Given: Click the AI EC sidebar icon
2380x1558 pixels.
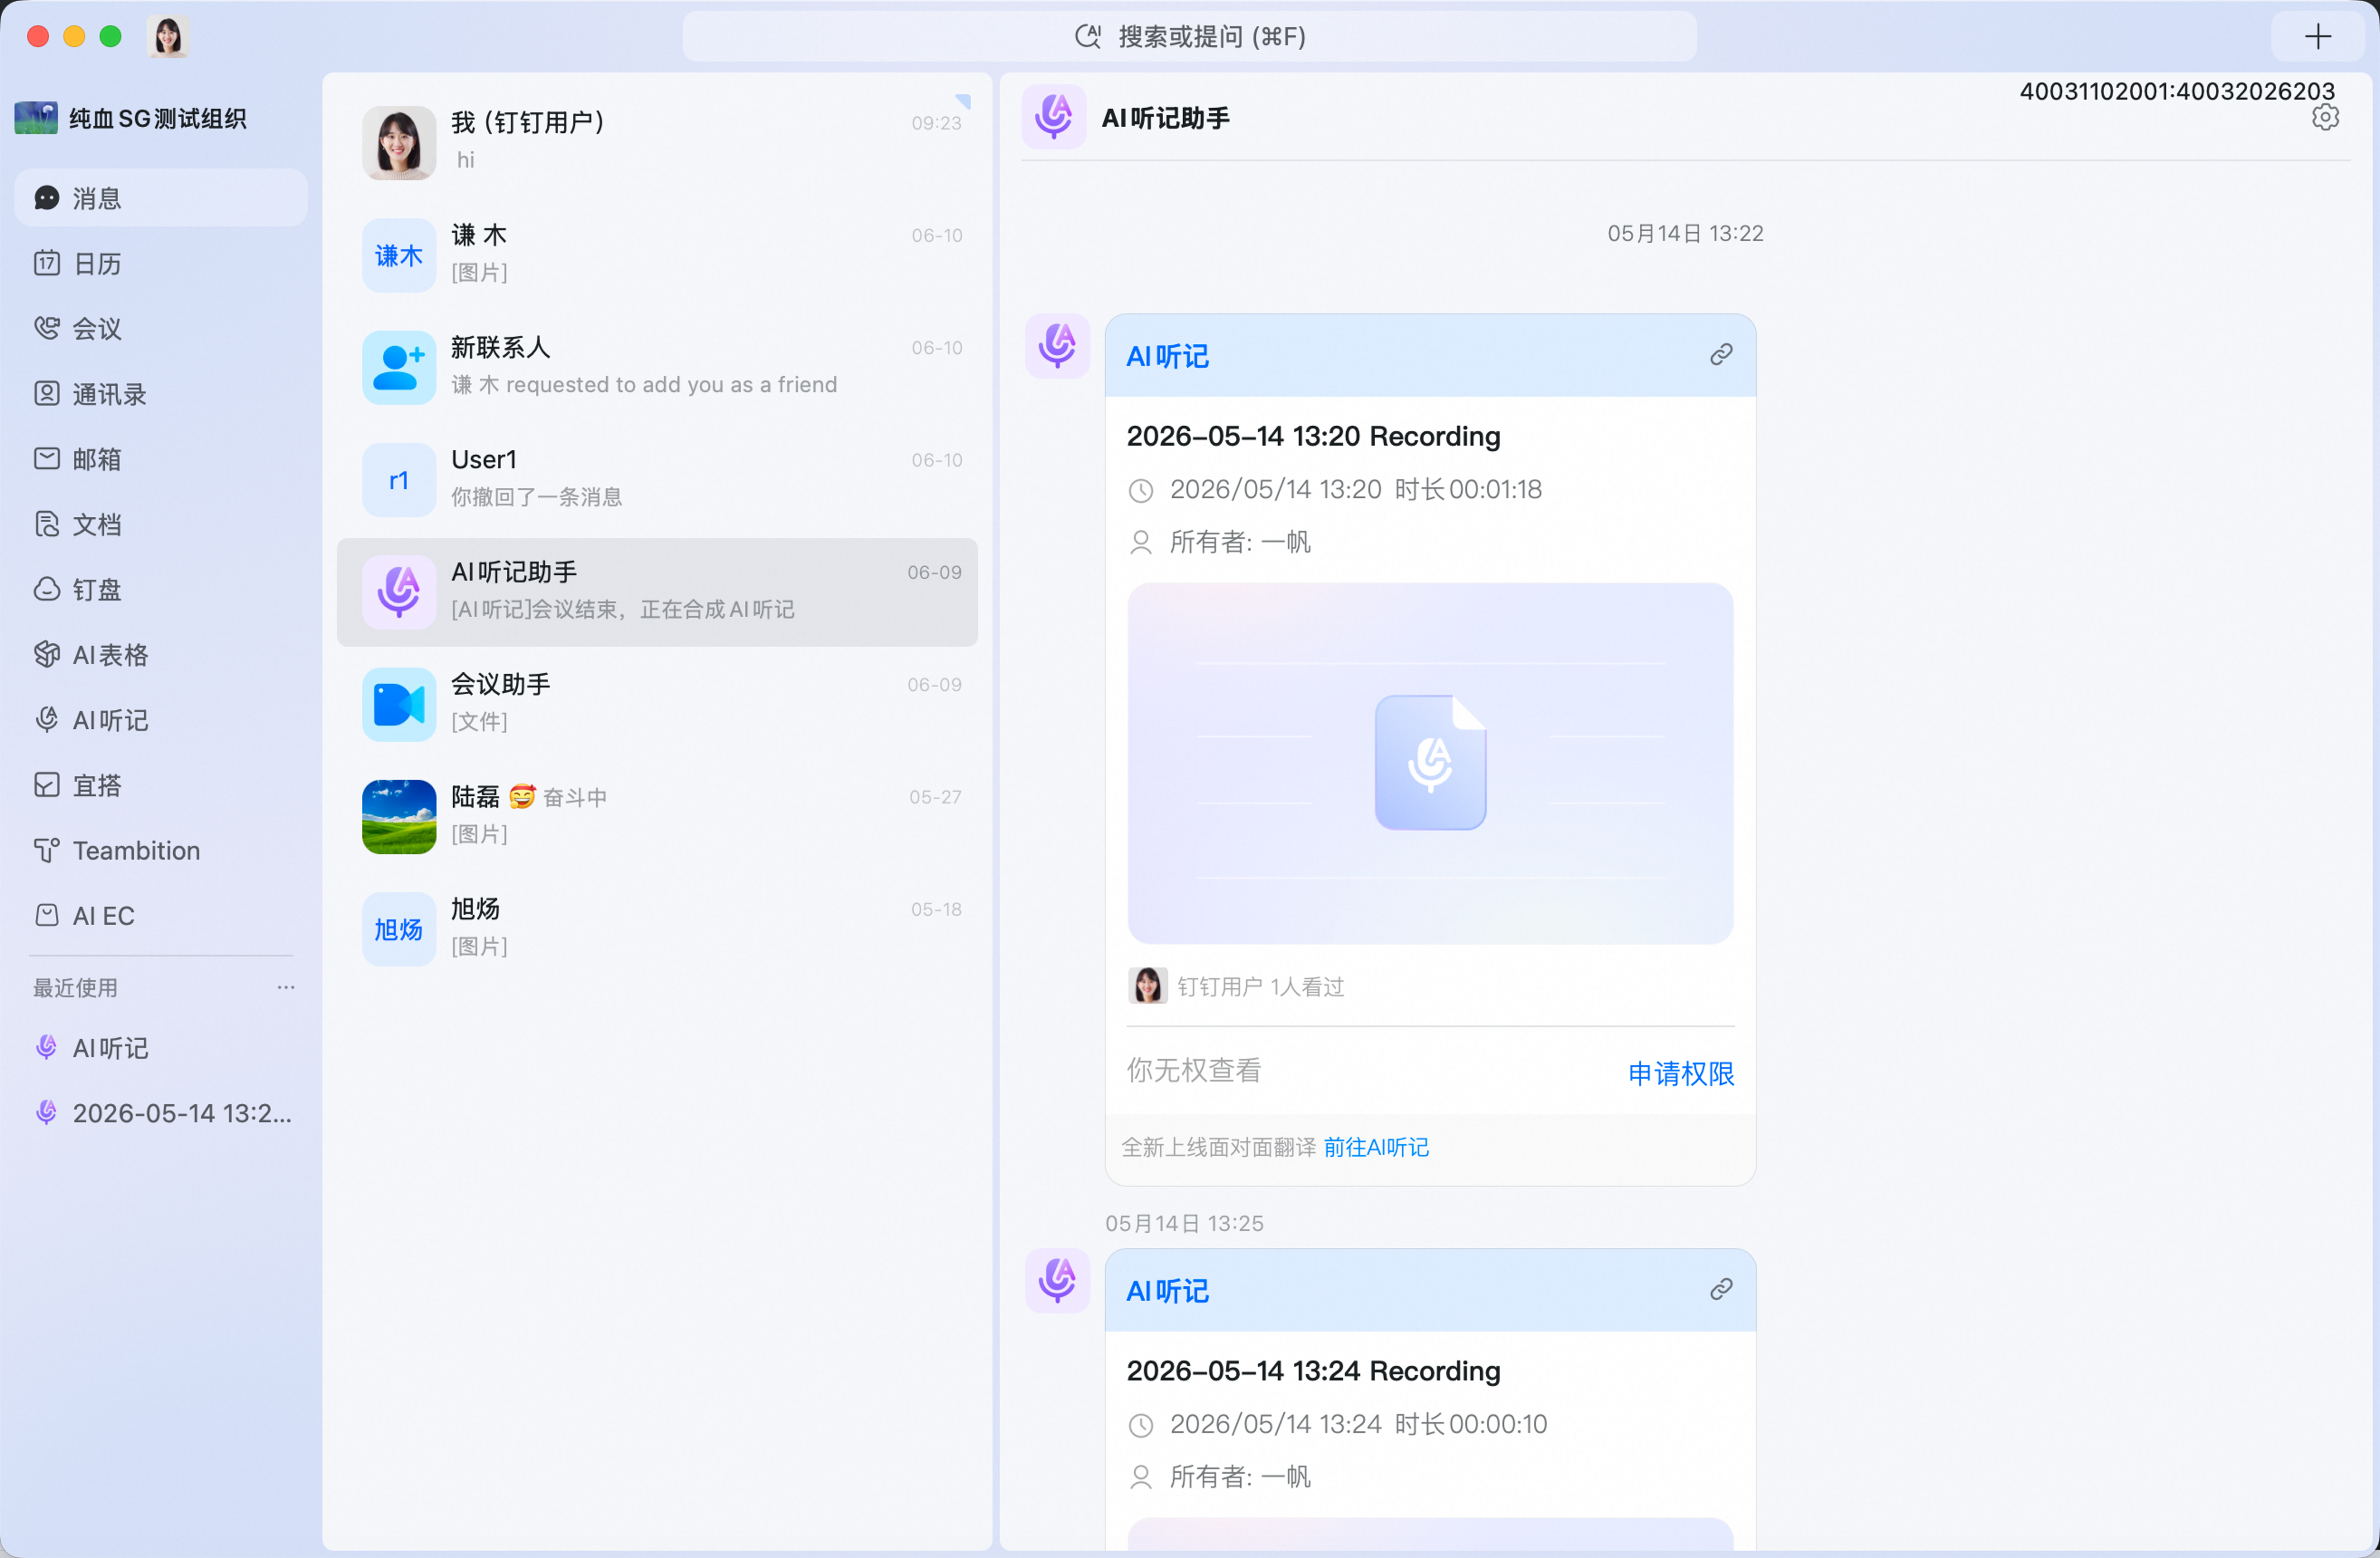Looking at the screenshot, I should coord(47,915).
